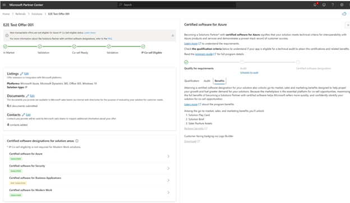Open the hamburger navigation menu
This screenshot has width=350, height=203.
(x=4, y=4)
